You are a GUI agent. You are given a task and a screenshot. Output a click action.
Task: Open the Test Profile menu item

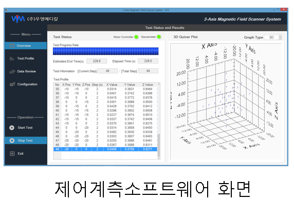[26, 58]
